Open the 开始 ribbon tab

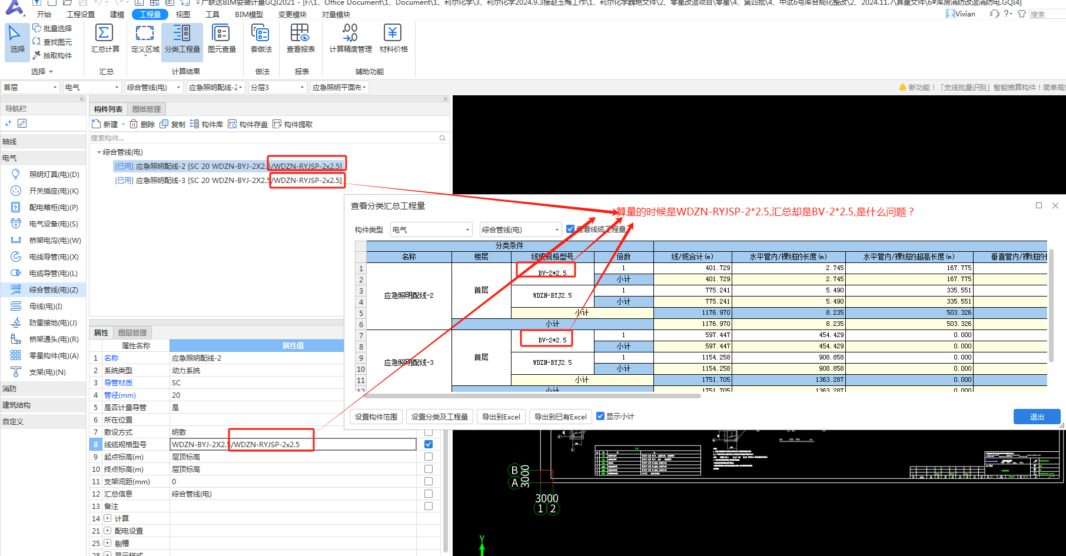click(44, 14)
